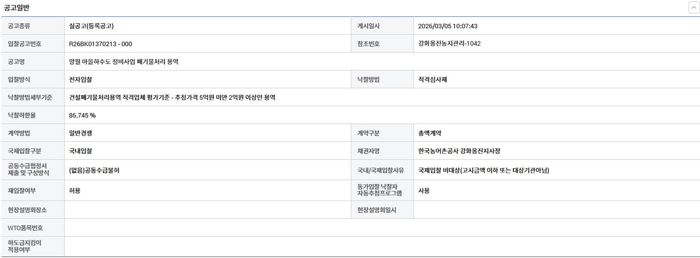Screen dimensions: 700x258
Task: Click the (없음)공동수급불허 value
Action: [x=94, y=170]
